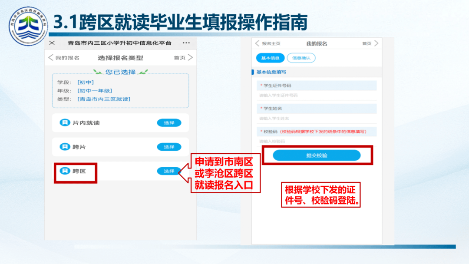Image resolution: width=469 pixels, height=264 pixels.
Task: Click the [初中一年级] grade link
Action: click(95, 91)
